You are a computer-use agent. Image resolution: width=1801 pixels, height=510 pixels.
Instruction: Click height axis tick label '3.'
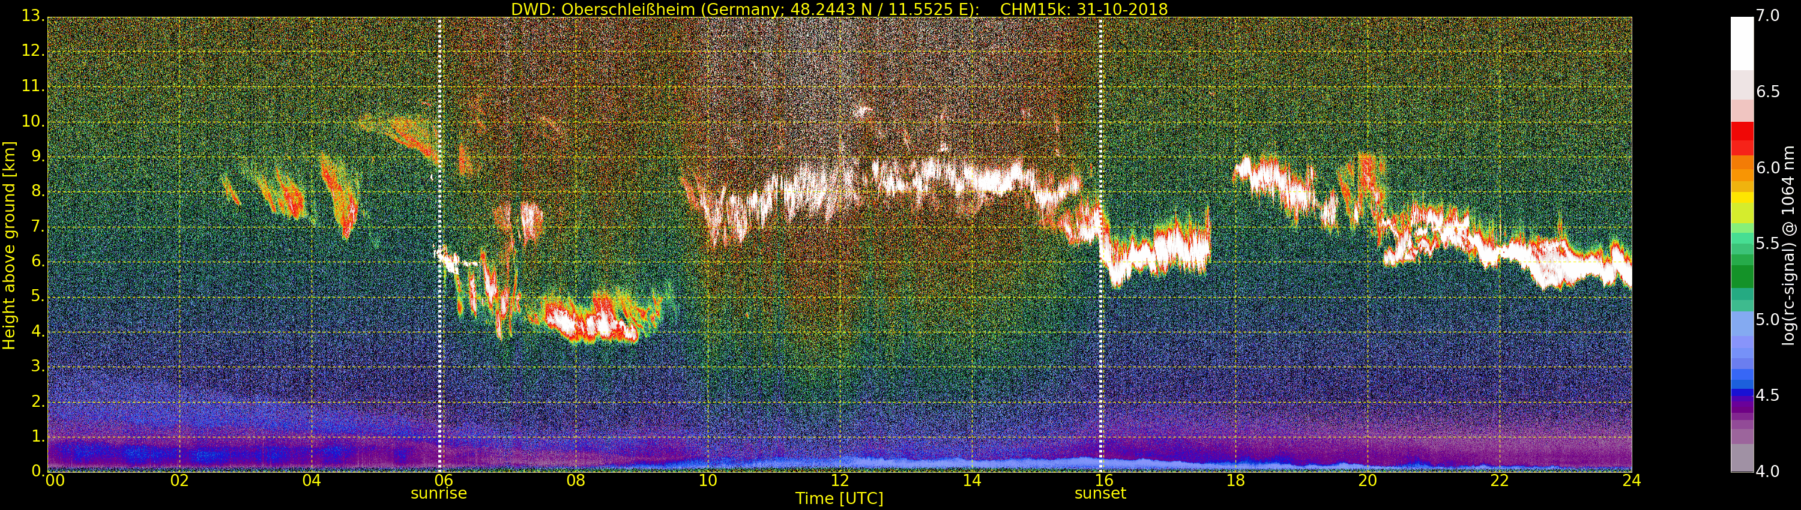[38, 367]
